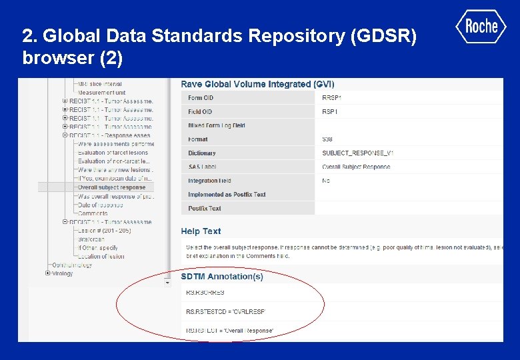
Task: Click the Dictionary label
Action: coord(201,153)
